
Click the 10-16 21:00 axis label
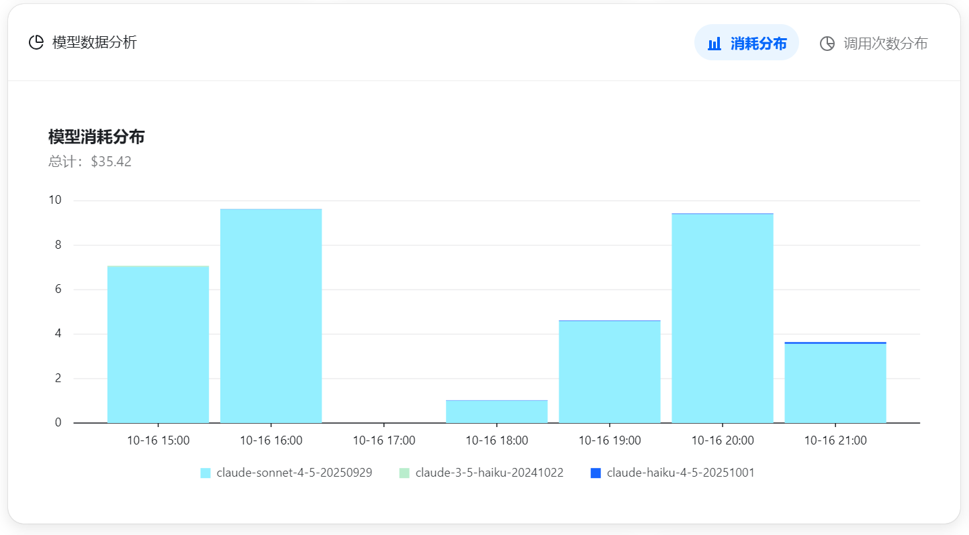pos(835,440)
